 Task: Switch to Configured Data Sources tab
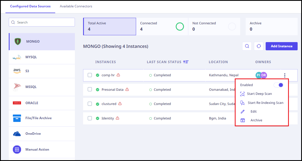[30, 6]
